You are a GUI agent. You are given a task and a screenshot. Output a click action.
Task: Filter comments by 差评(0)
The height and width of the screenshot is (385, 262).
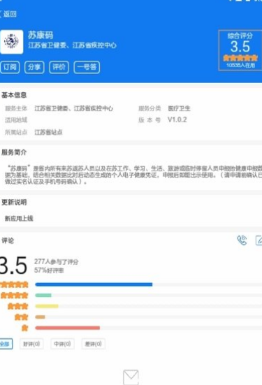[x=94, y=344]
